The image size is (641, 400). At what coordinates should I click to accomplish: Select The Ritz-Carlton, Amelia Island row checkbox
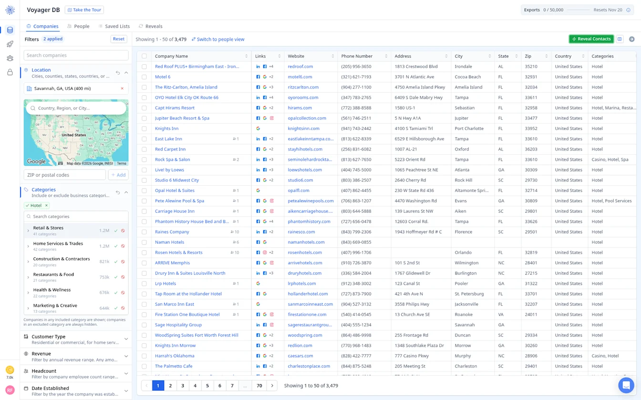pyautogui.click(x=144, y=87)
